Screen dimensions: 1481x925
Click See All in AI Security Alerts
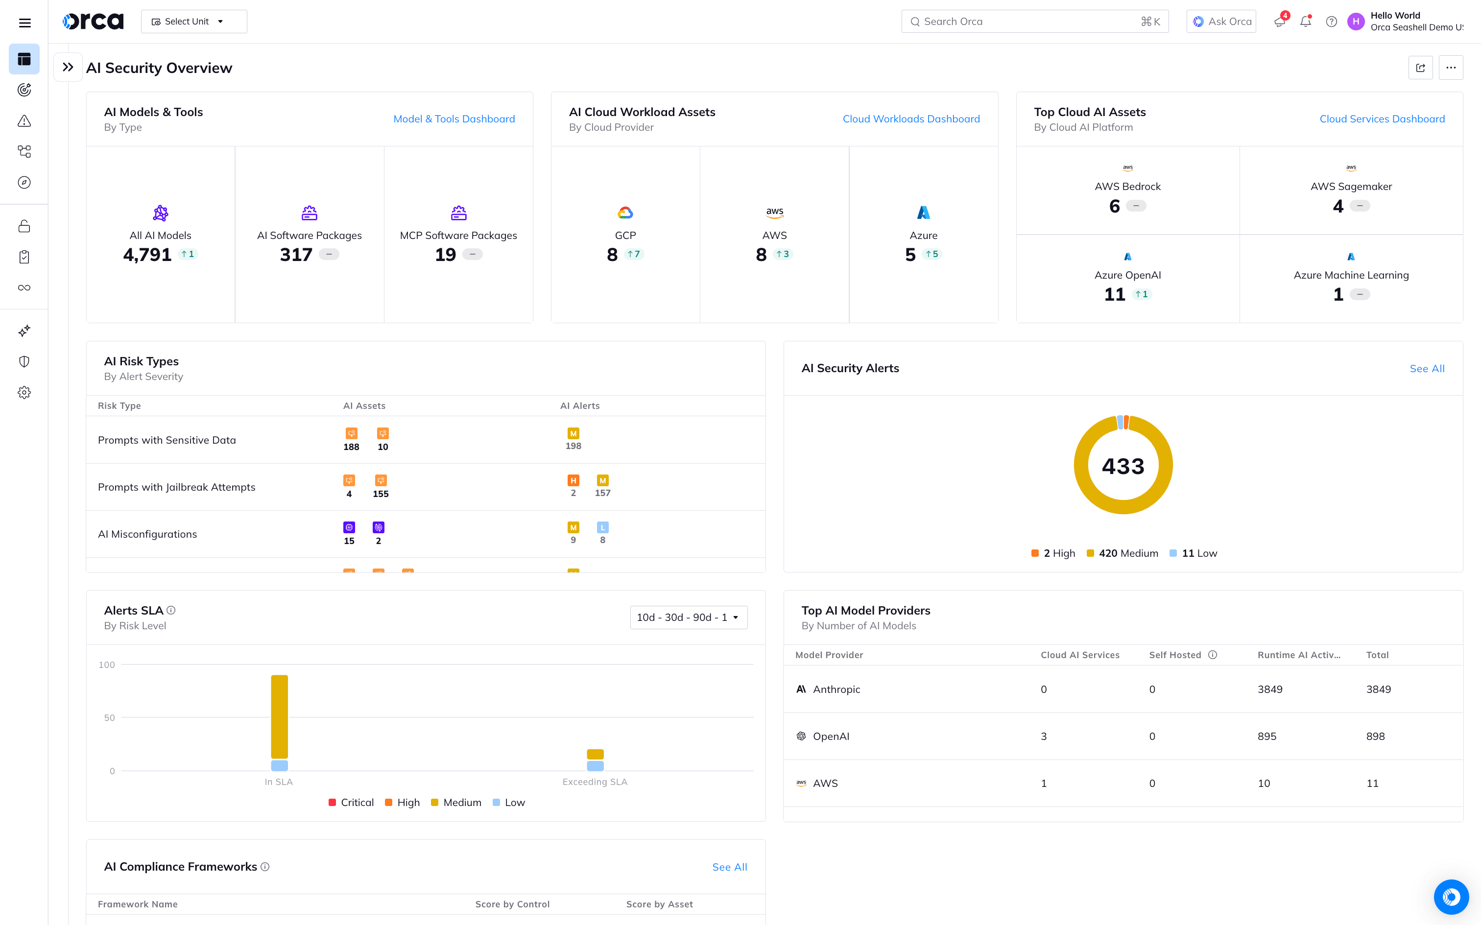[1427, 368]
